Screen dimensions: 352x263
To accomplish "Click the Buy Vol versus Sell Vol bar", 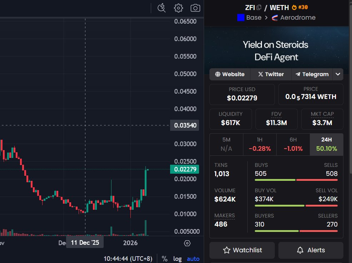I will 296,205.
